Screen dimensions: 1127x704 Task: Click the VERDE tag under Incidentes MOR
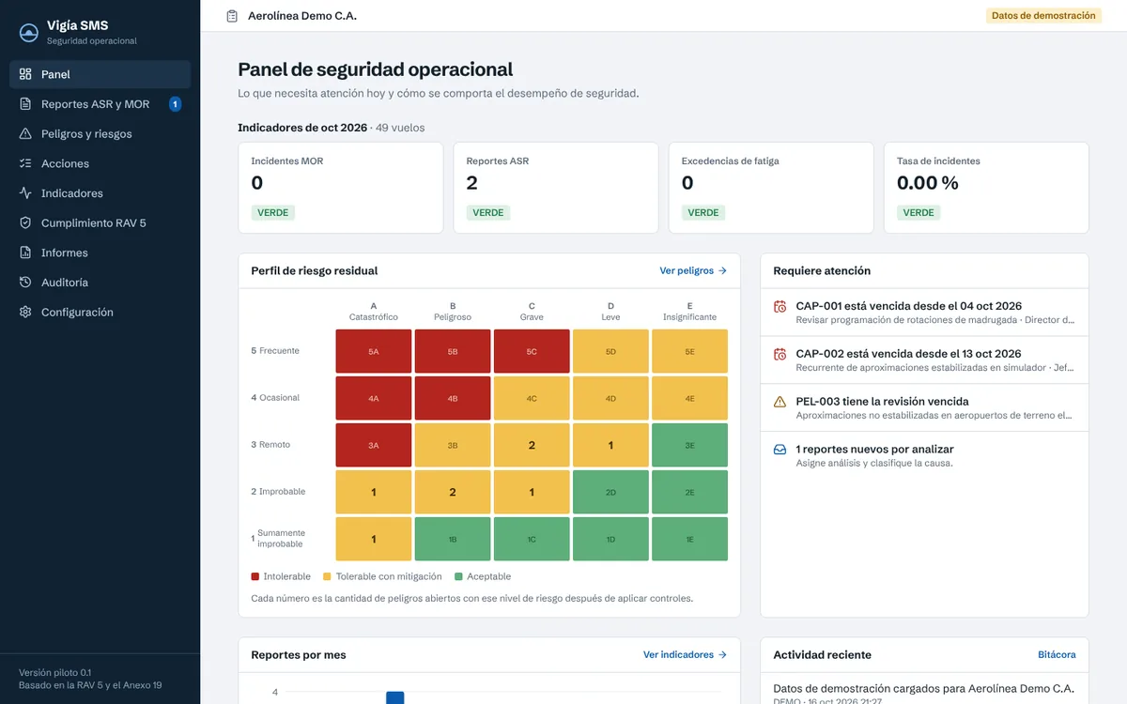coord(273,213)
